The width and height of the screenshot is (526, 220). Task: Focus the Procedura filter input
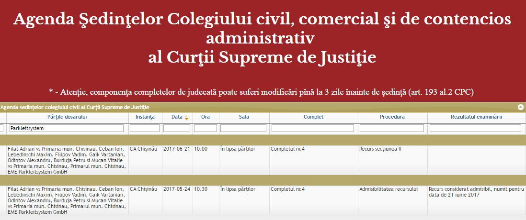[392, 128]
